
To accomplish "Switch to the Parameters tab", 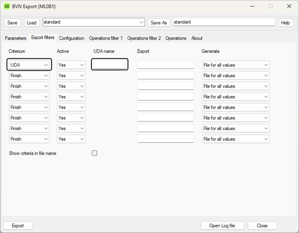I will tap(16, 38).
